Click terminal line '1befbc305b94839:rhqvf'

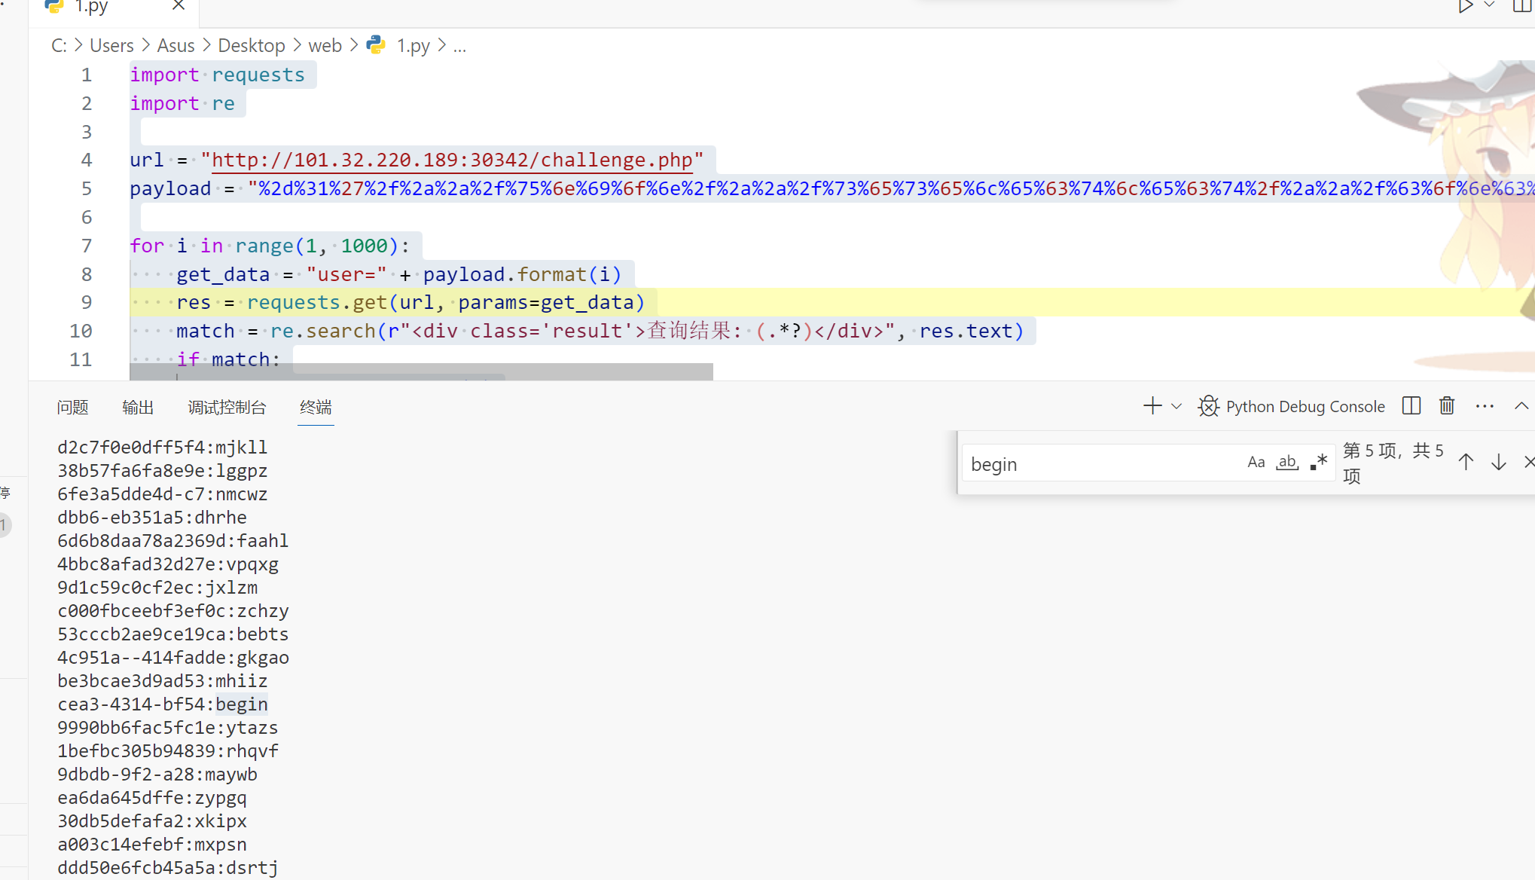[167, 751]
